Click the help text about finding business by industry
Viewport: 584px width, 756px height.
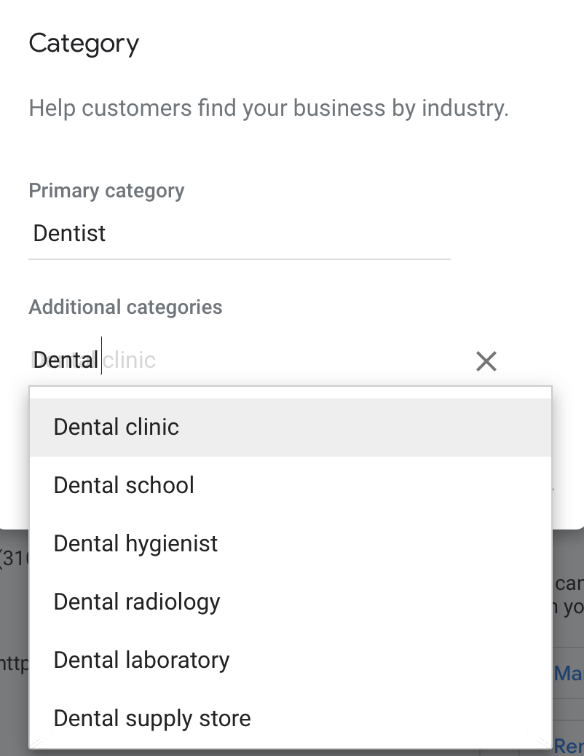pyautogui.click(x=269, y=108)
